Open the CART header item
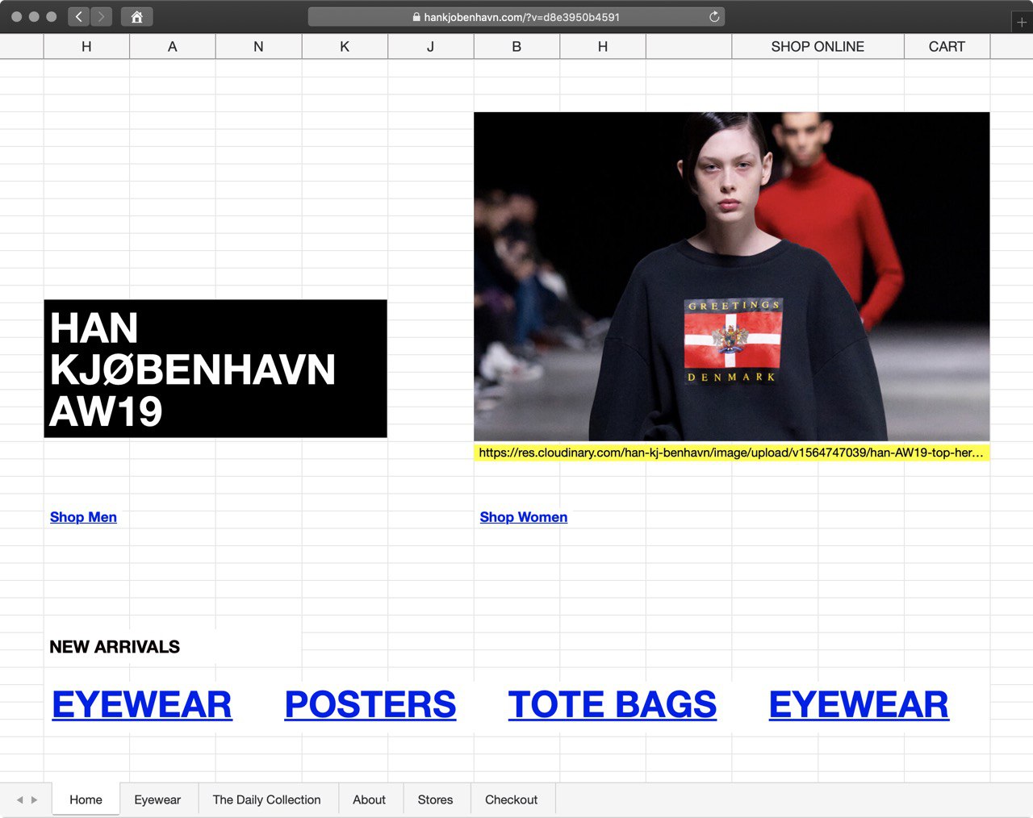Screen dimensions: 1033x818 pos(947,47)
